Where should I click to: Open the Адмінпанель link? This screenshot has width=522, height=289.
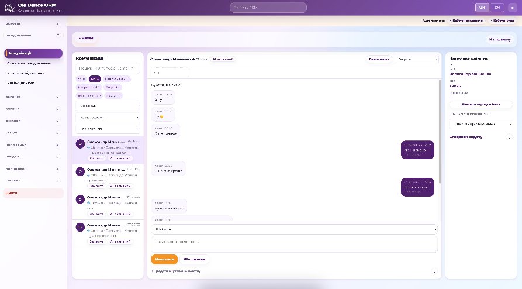[434, 20]
